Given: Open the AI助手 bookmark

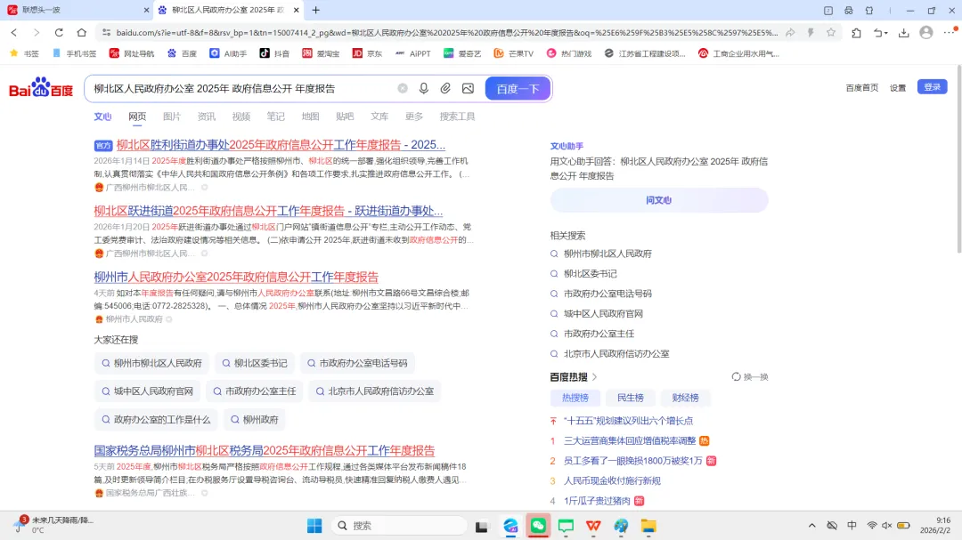Looking at the screenshot, I should pyautogui.click(x=228, y=53).
